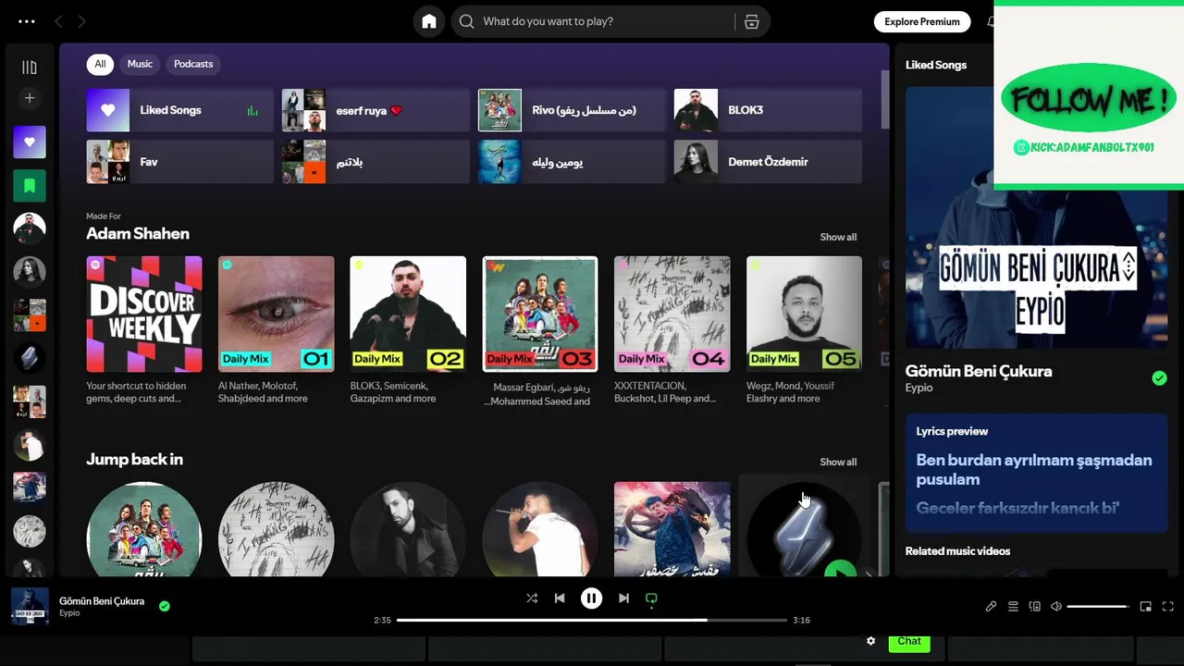Adjust the volume slider
This screenshot has height=666, width=1184.
(x=1098, y=607)
